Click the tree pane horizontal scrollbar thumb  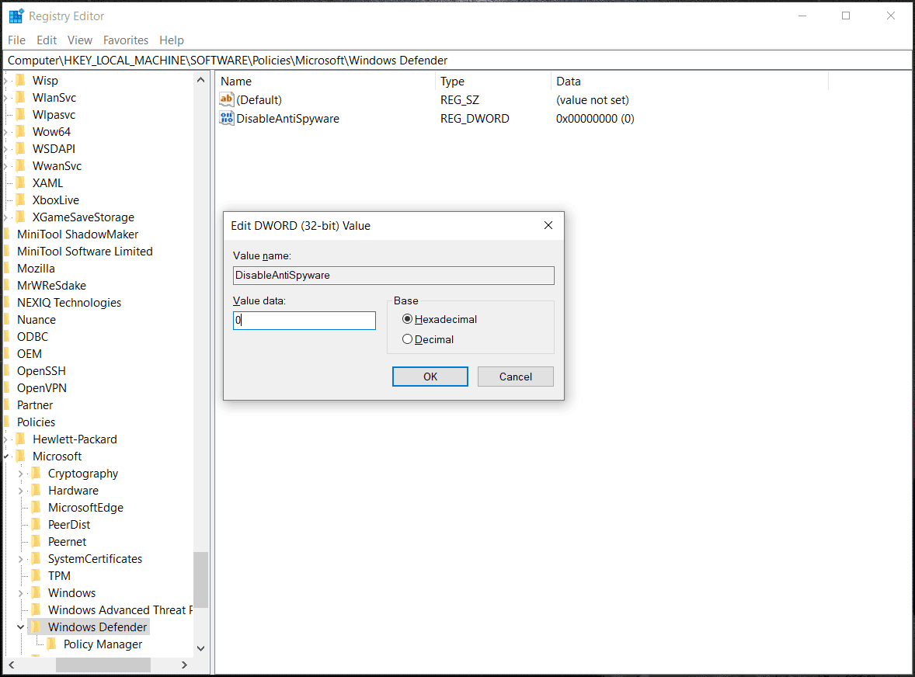pos(103,665)
